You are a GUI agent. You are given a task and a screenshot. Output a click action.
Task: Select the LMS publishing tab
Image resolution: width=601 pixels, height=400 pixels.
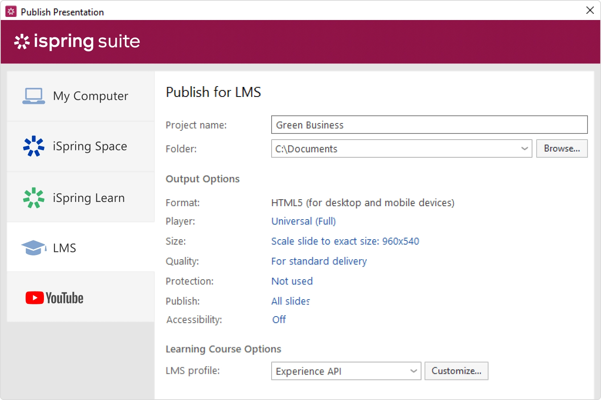(81, 247)
